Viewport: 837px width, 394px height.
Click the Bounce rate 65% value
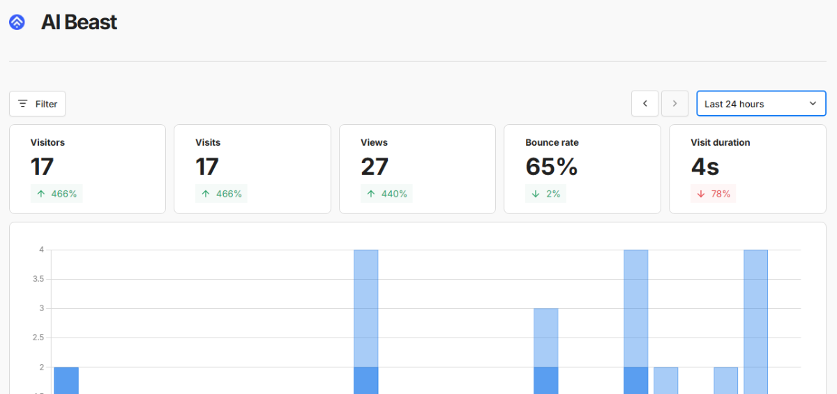coord(551,167)
